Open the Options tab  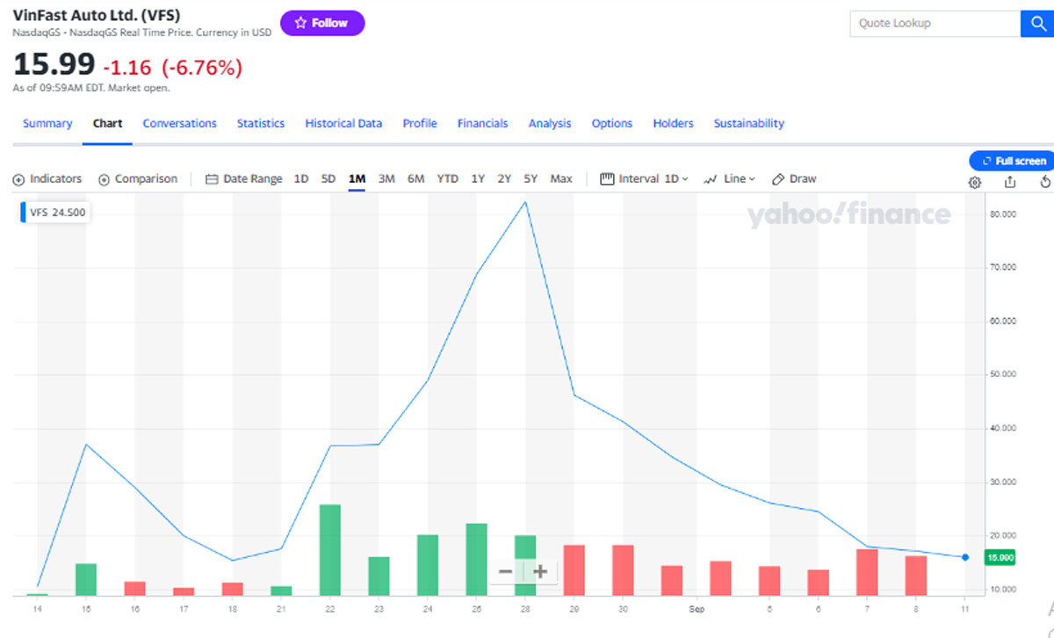pyautogui.click(x=612, y=124)
